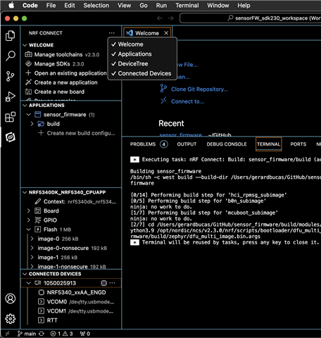Open the Apple menu
Screen dimensions: 321x338
tap(11, 6)
